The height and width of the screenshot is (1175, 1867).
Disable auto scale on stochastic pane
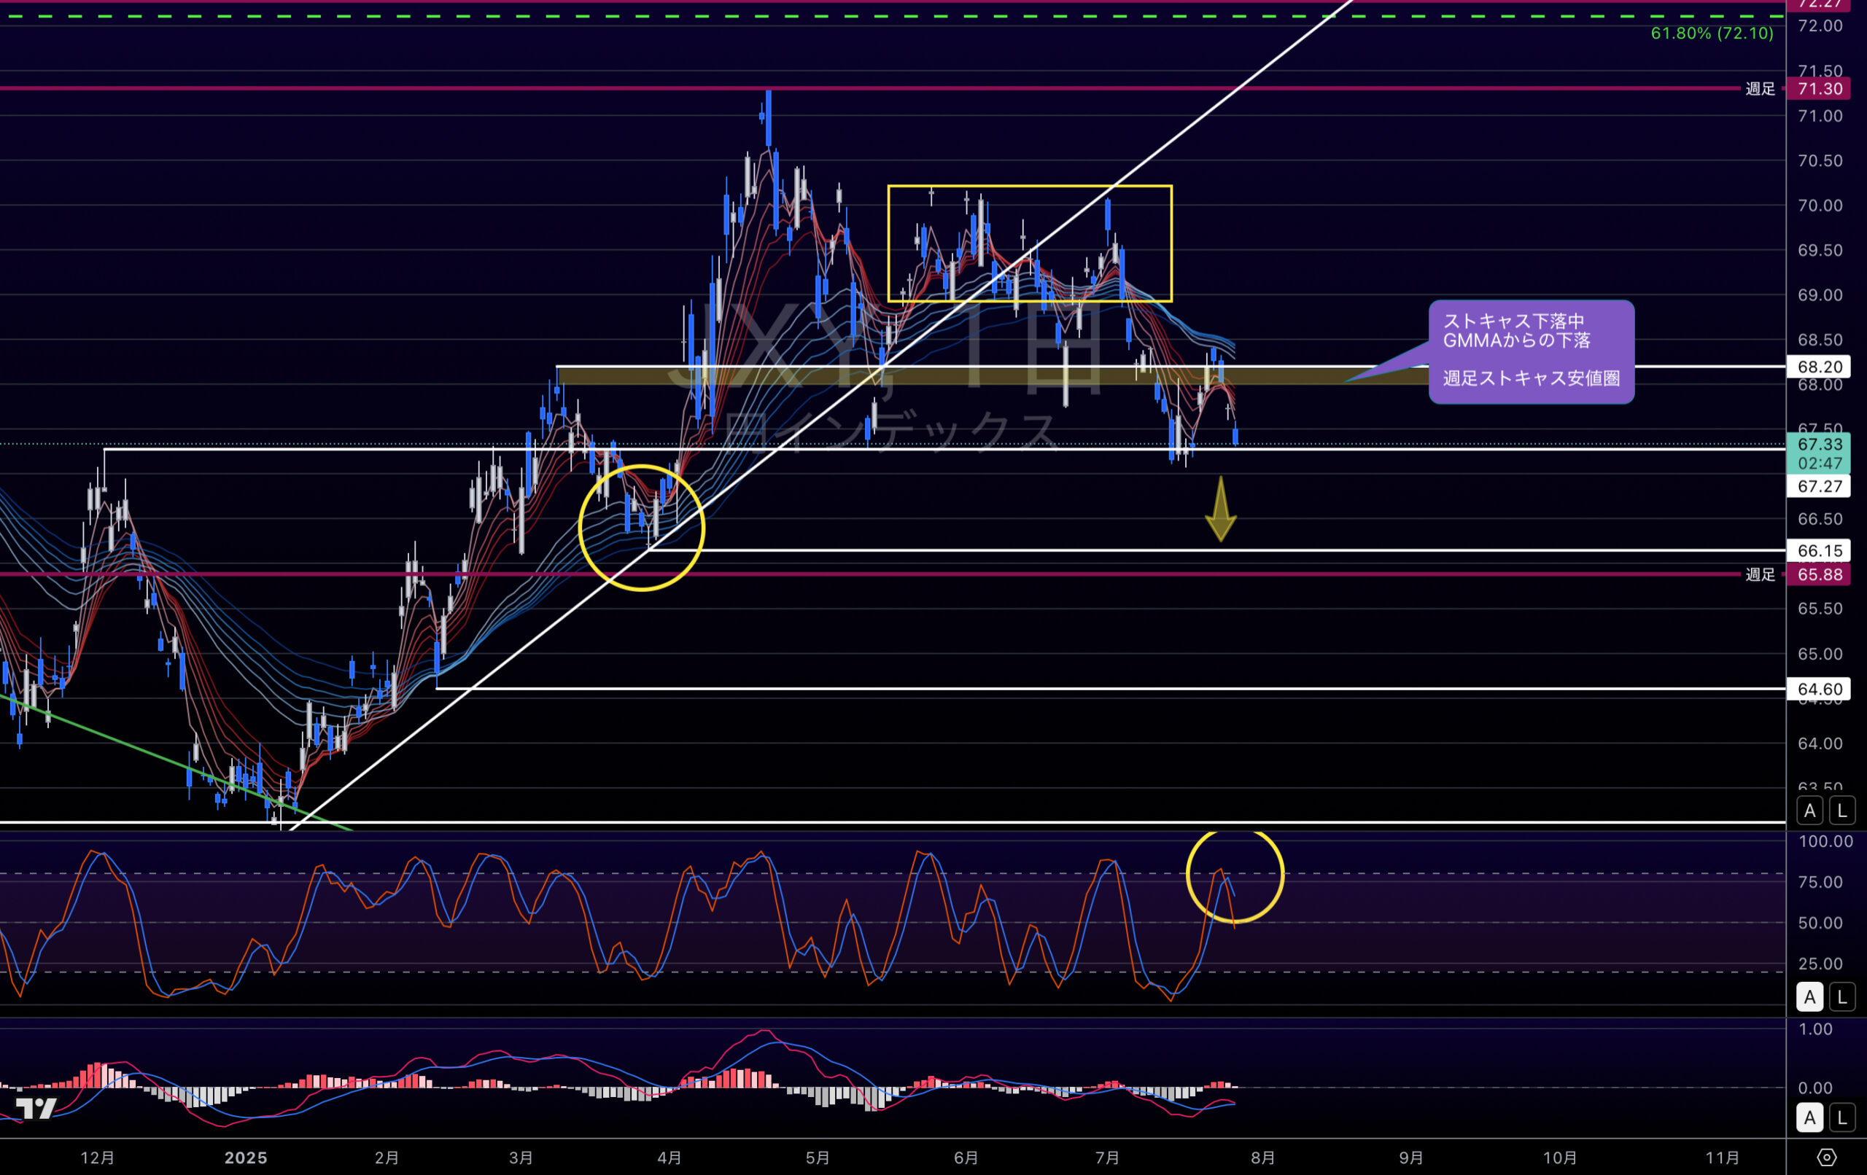[1809, 996]
